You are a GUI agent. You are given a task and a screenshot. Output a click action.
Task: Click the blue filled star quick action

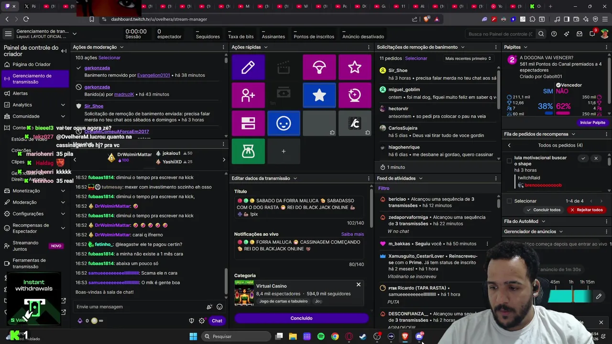[x=319, y=95]
